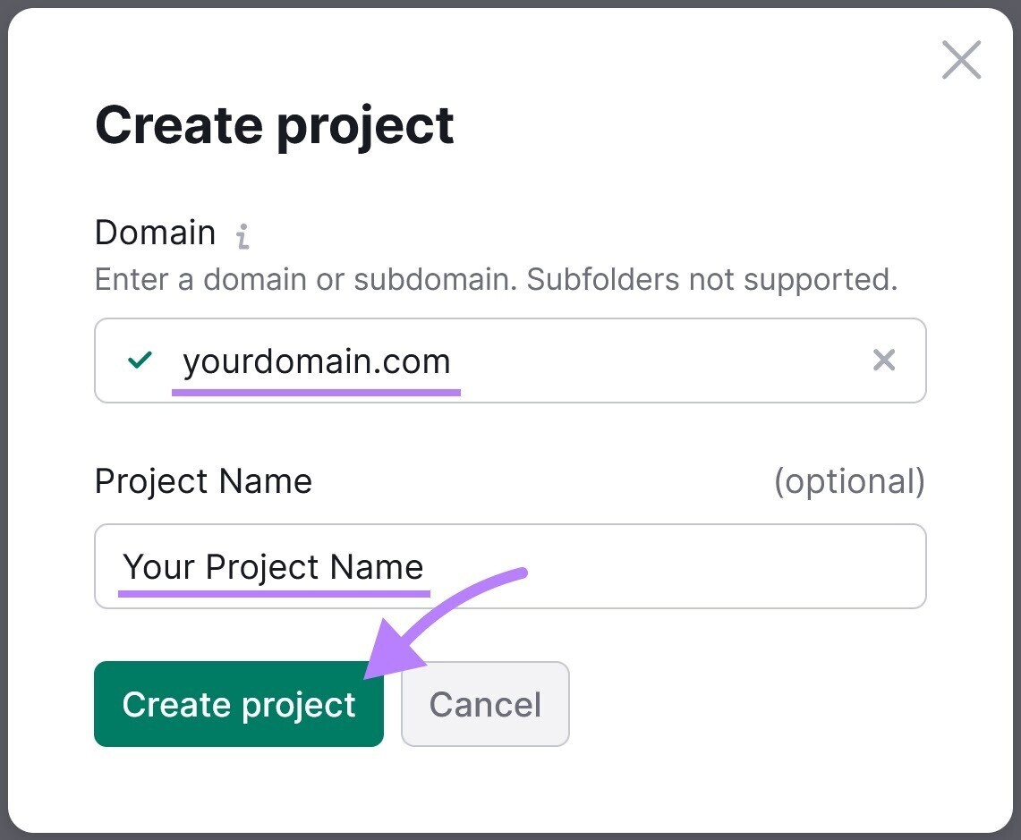Click the clear icon to remove yourdomain.com

click(884, 361)
